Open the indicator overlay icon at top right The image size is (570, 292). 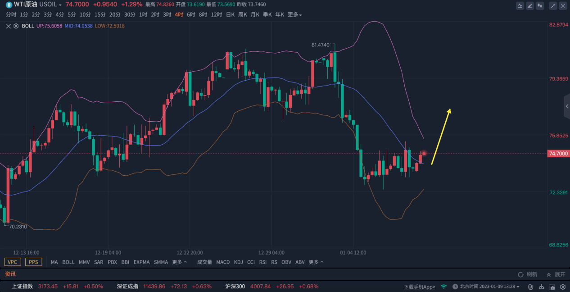click(x=520, y=6)
